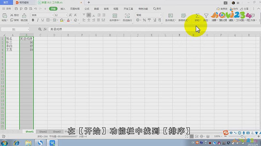Open the 特色功能 ribbon tab
This screenshot has height=146, width=261.
[x=143, y=9]
